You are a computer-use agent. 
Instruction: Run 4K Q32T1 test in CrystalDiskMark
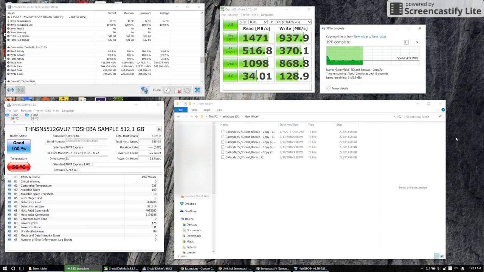230,50
